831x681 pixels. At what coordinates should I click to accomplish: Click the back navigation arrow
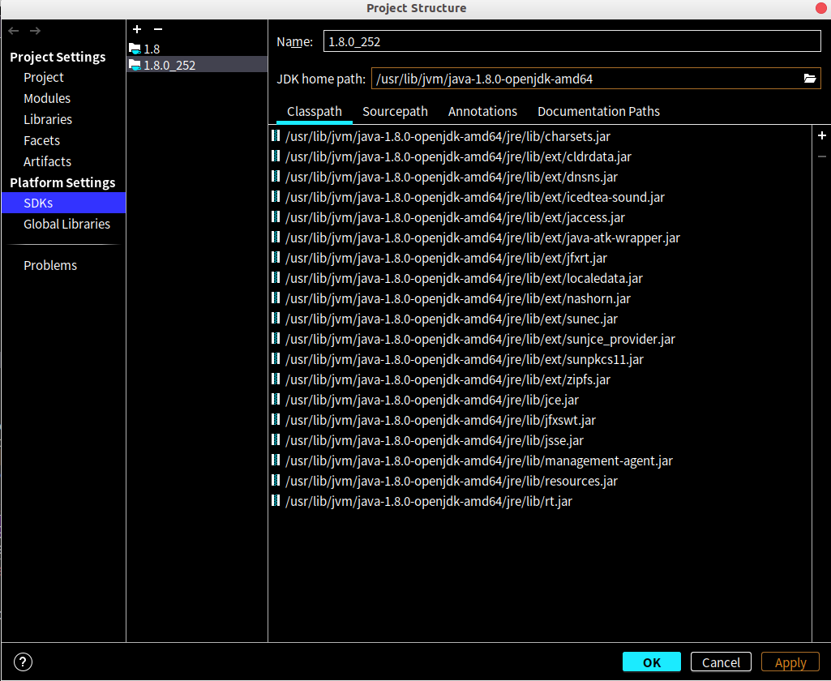coord(13,30)
